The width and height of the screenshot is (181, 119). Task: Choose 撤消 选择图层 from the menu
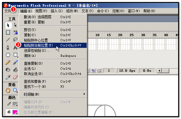[53, 17]
